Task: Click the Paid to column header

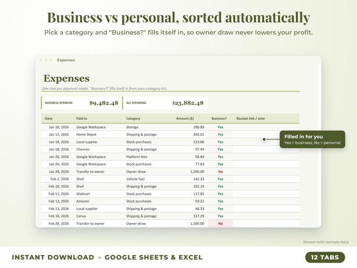Action: 81,118
